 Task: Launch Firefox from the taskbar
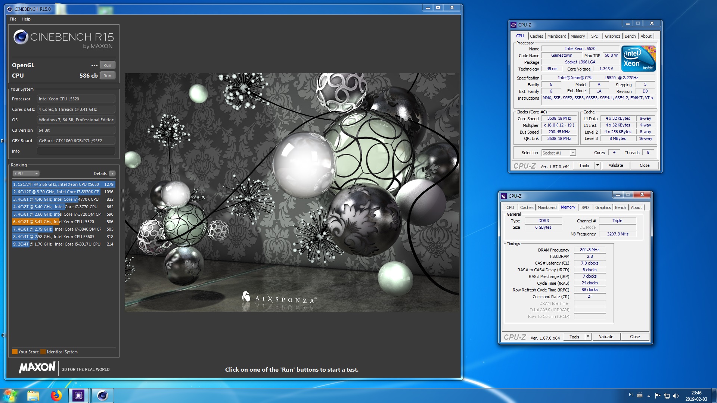click(56, 396)
